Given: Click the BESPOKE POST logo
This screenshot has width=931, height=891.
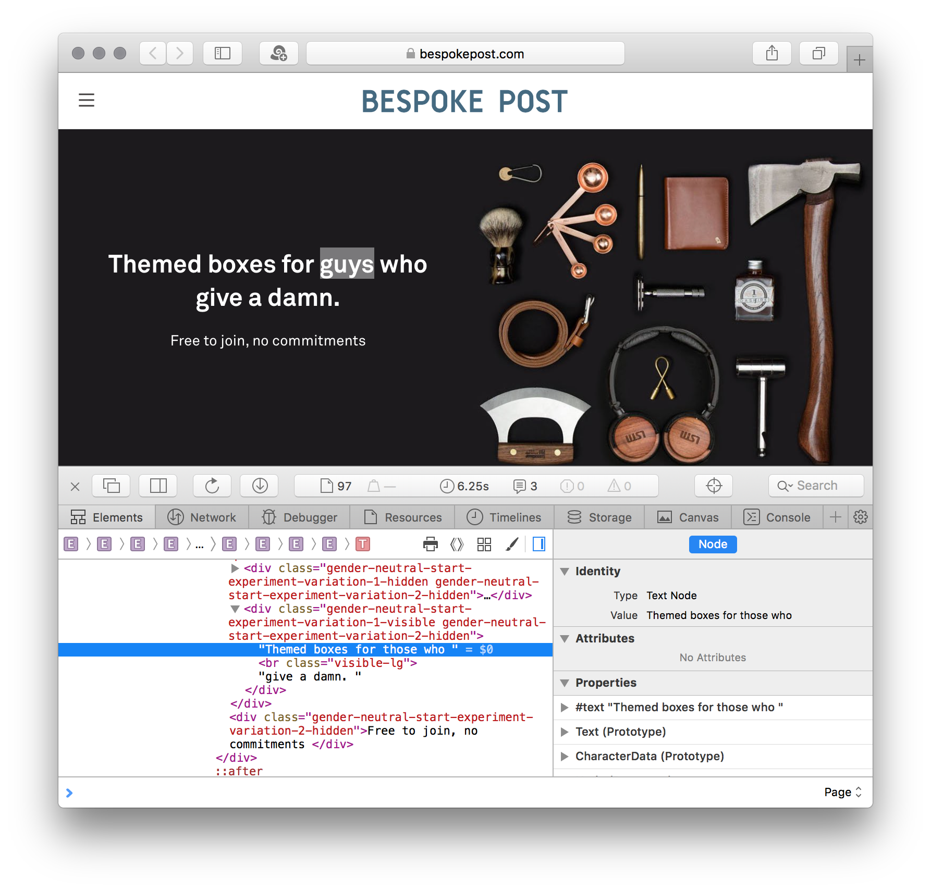Looking at the screenshot, I should [x=464, y=101].
